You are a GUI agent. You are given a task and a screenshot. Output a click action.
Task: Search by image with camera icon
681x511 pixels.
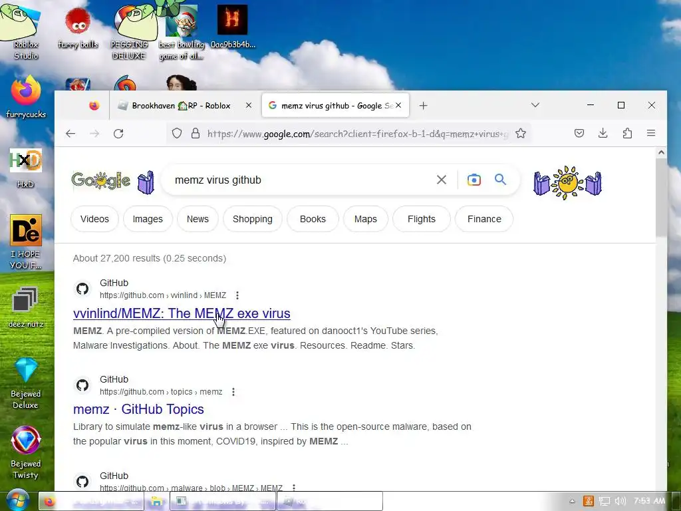[x=474, y=180]
